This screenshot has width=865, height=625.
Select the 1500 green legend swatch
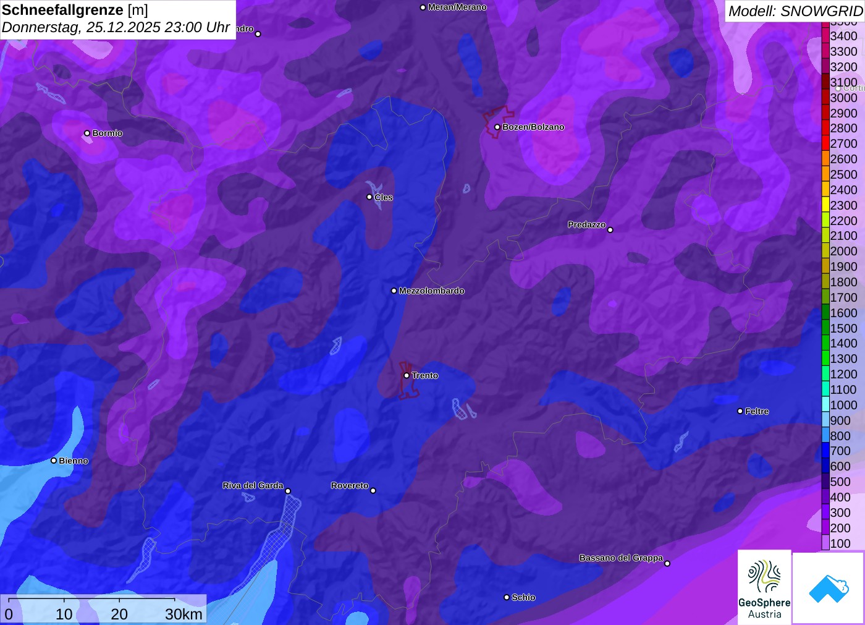tap(825, 328)
